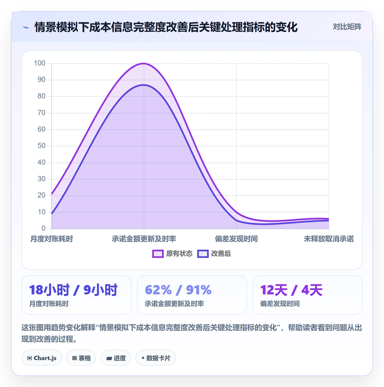This screenshot has height=387, width=384.
Task: Click the 改善后 legend label
Action: (221, 254)
